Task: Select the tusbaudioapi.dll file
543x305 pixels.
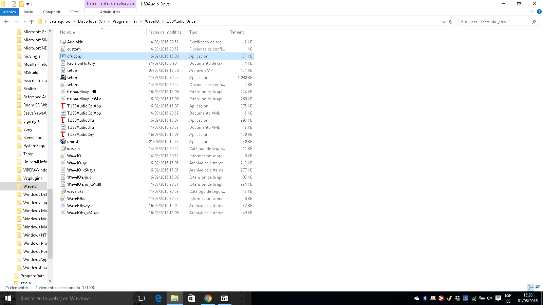Action: coord(81,92)
